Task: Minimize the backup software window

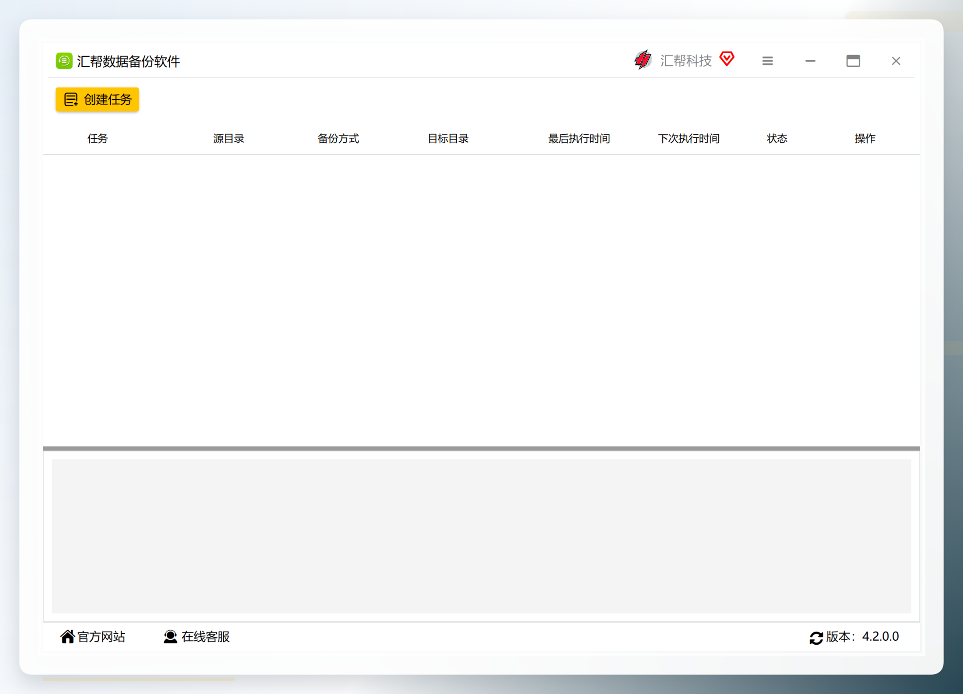Action: tap(810, 61)
